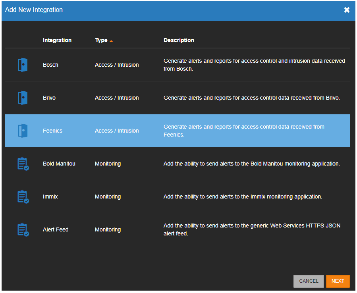The width and height of the screenshot is (357, 293).
Task: Click the Bosch door icon
Action: (23, 65)
